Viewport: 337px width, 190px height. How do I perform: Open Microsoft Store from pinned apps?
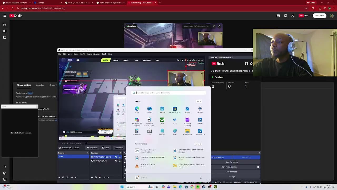pos(175,110)
